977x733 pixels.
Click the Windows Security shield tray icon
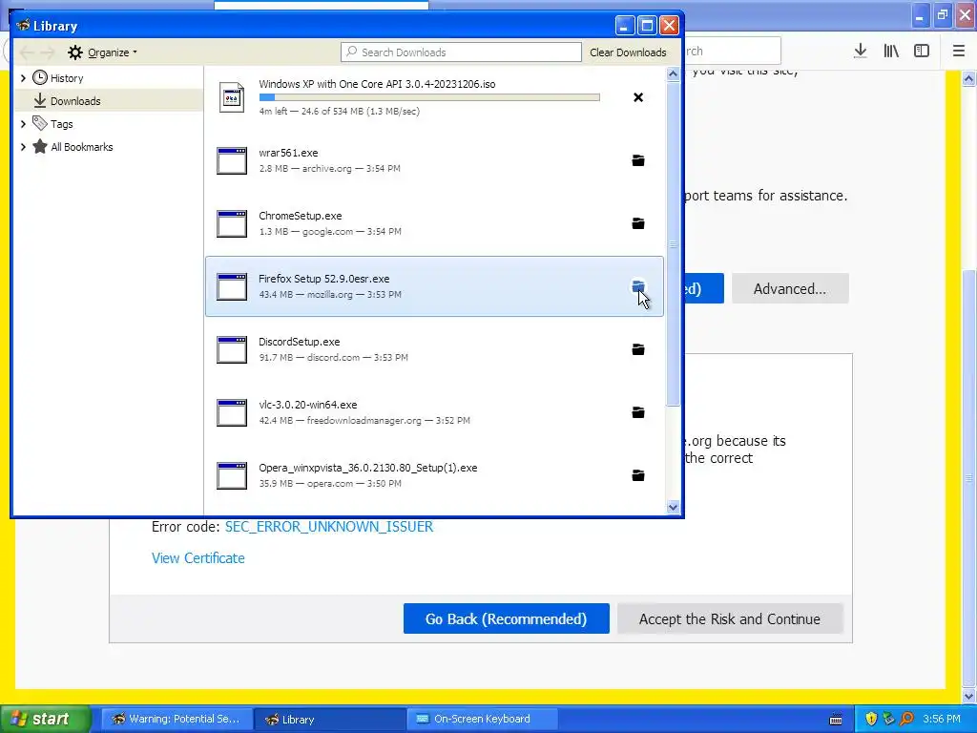click(871, 720)
